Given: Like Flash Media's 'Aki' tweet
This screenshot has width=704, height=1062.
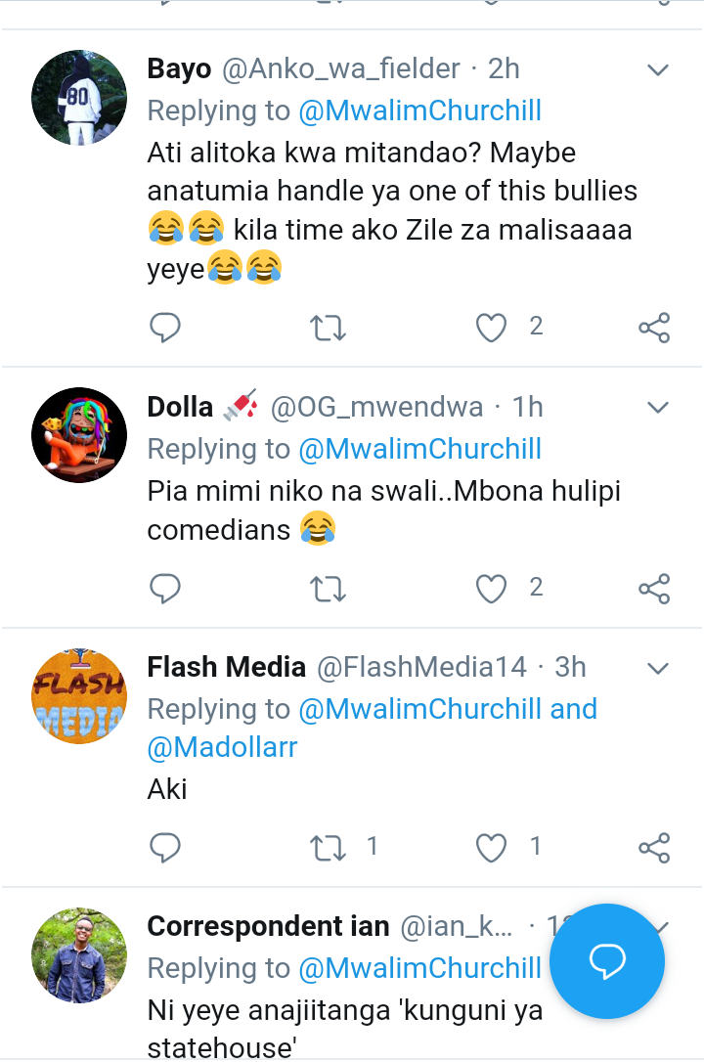Looking at the screenshot, I should (491, 847).
